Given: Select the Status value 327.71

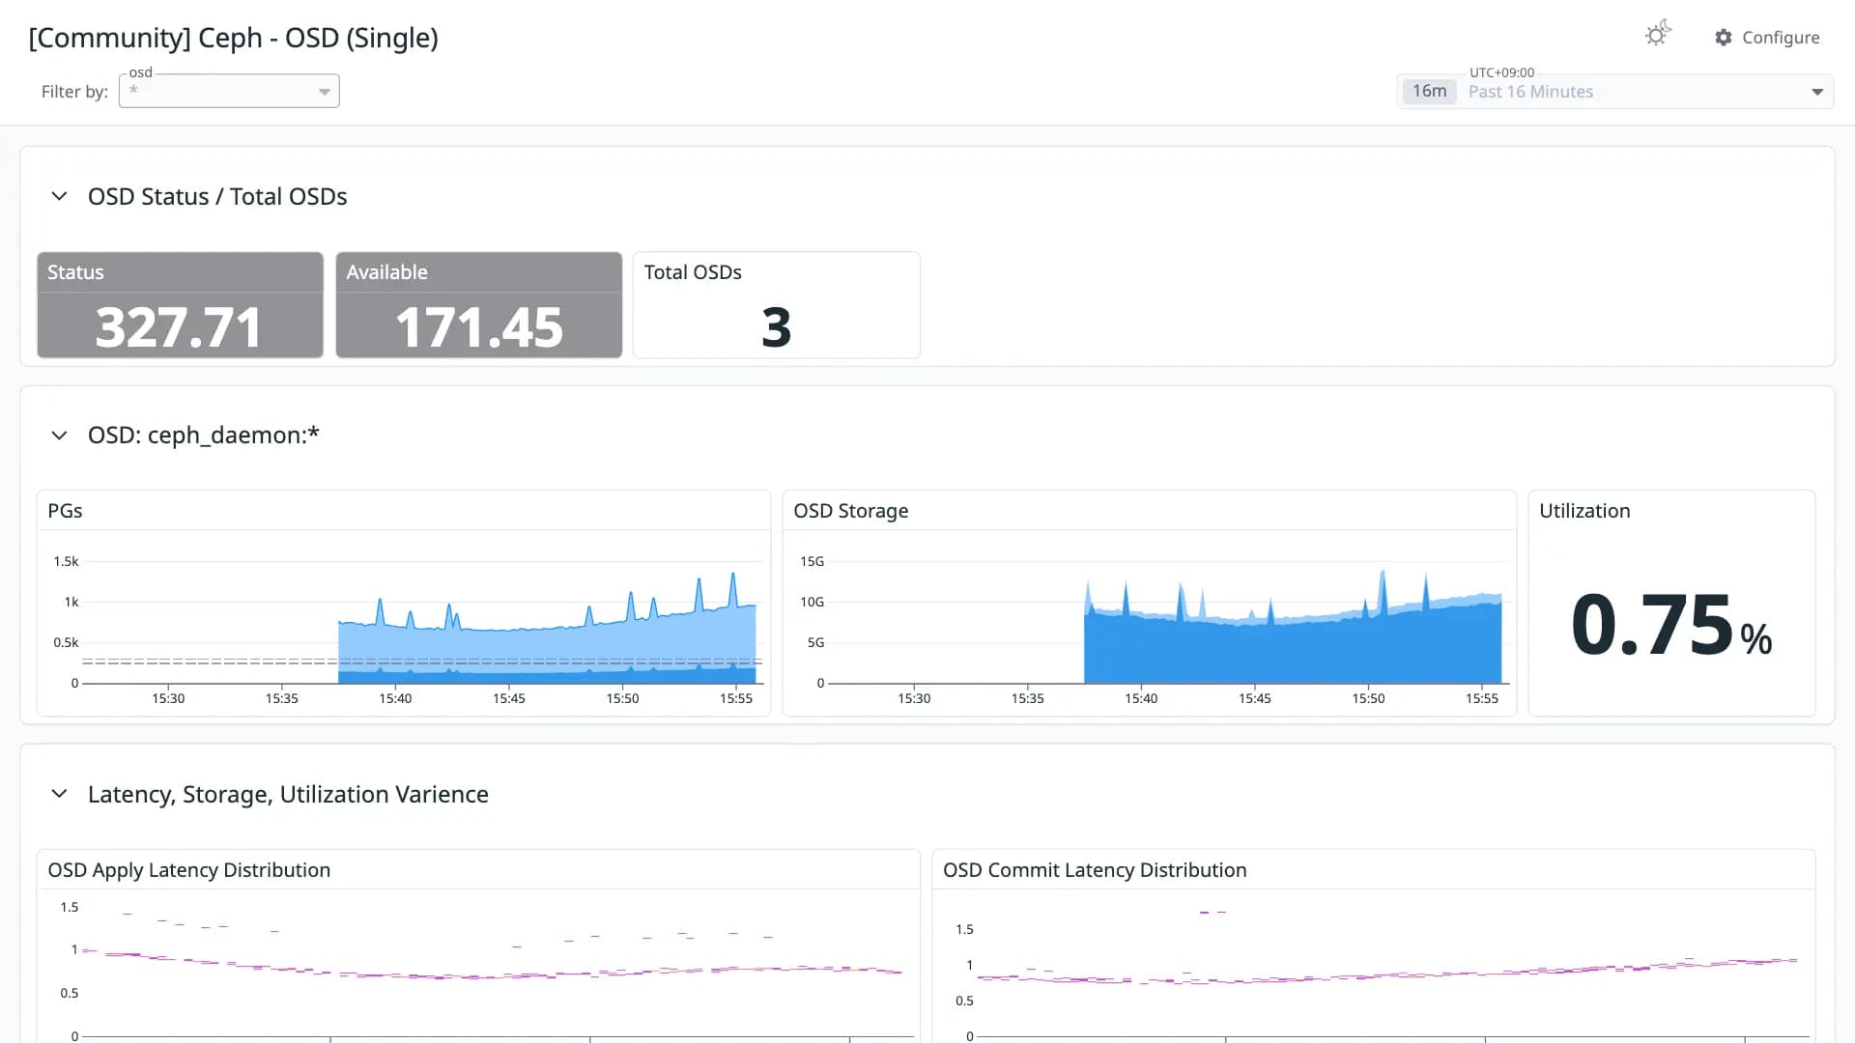Looking at the screenshot, I should point(179,327).
